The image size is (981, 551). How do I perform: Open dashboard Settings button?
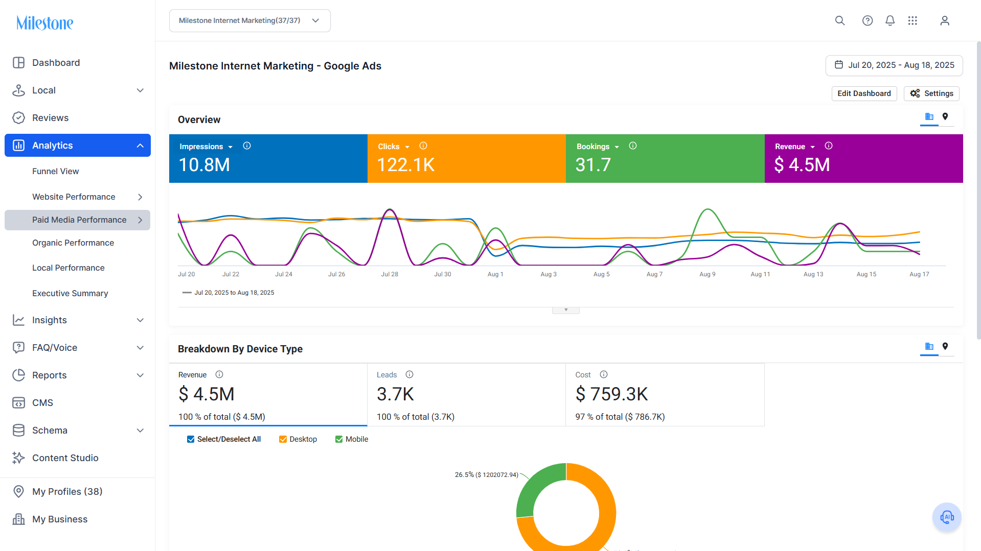coord(931,93)
